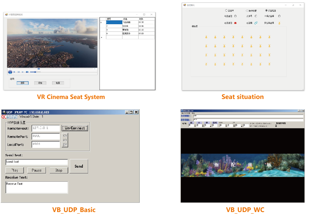Skip to next track in VR Cinema player

click(23, 72)
